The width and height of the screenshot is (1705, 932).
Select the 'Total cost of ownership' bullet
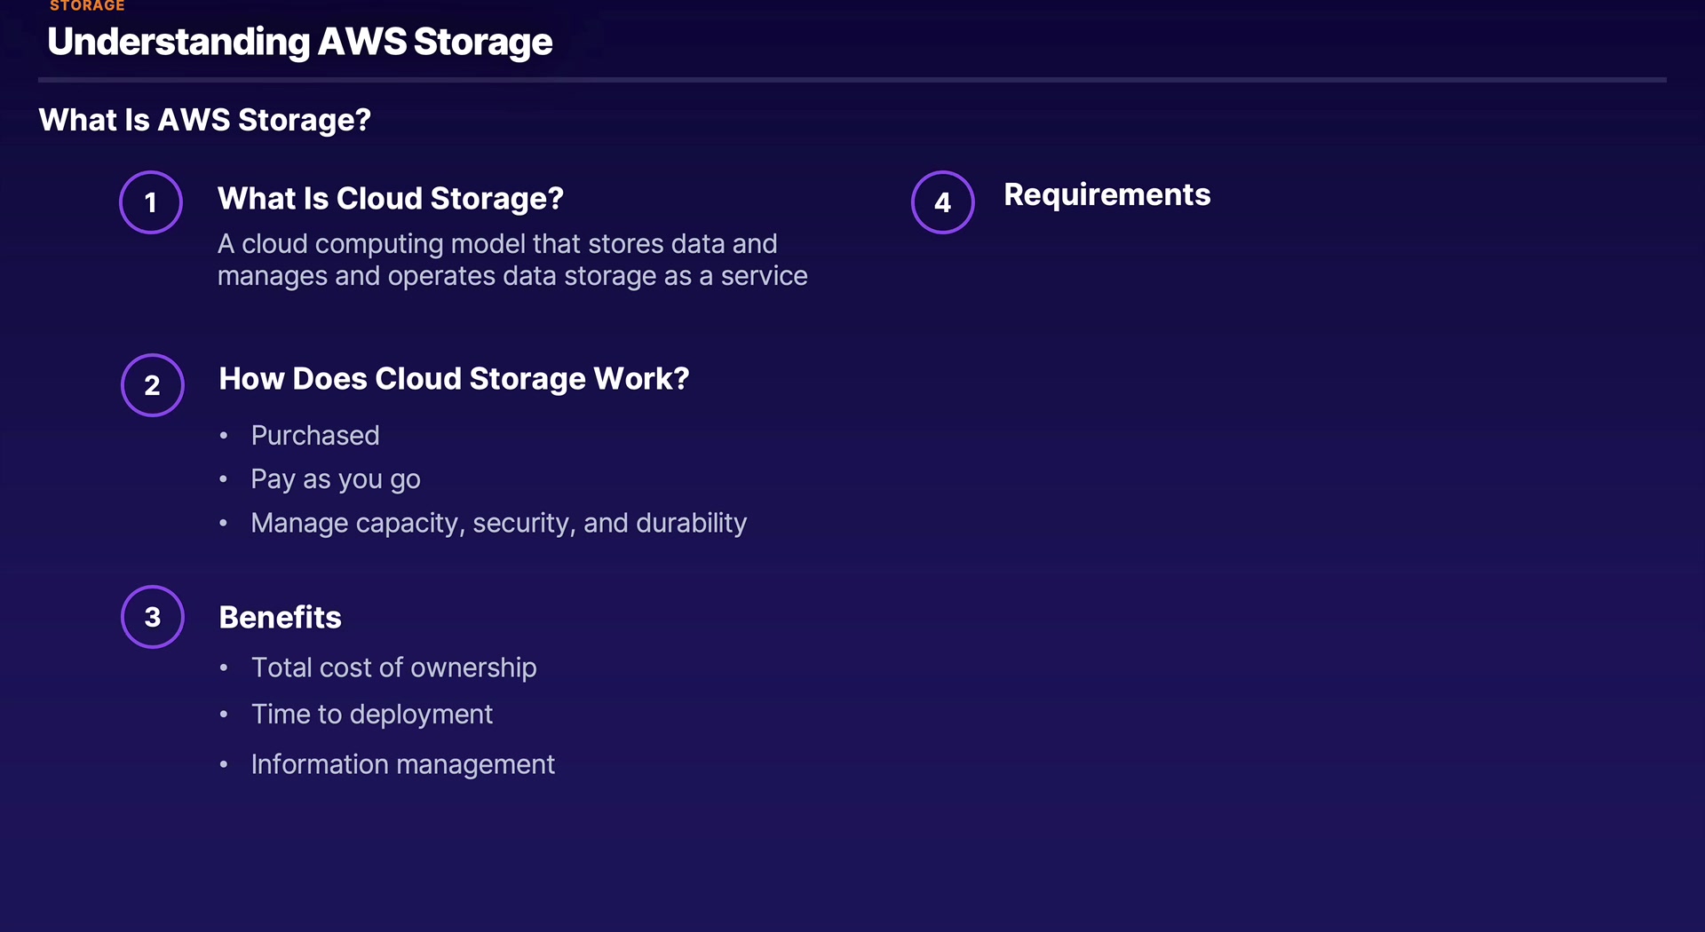coord(394,667)
